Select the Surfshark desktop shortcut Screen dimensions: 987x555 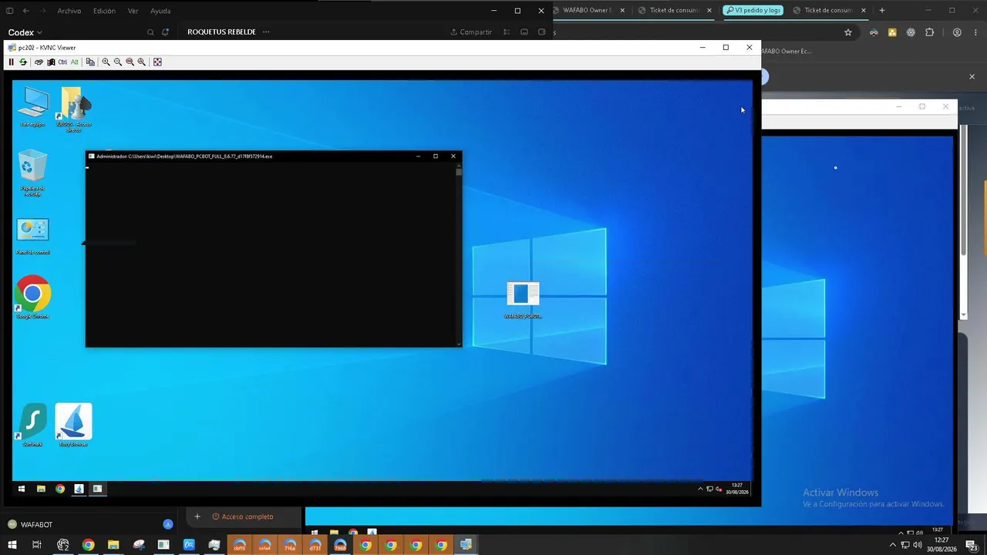click(x=32, y=425)
